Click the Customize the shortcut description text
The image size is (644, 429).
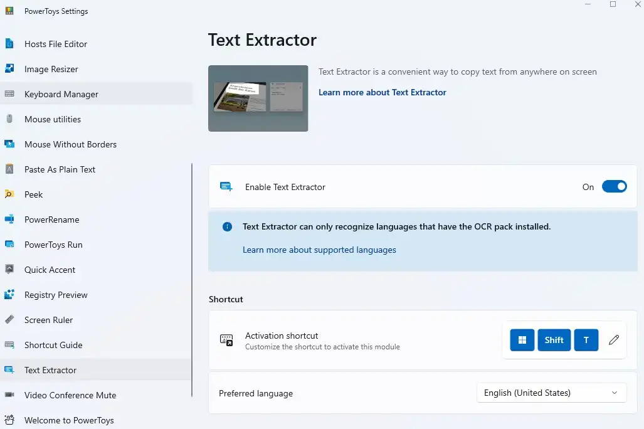322,347
